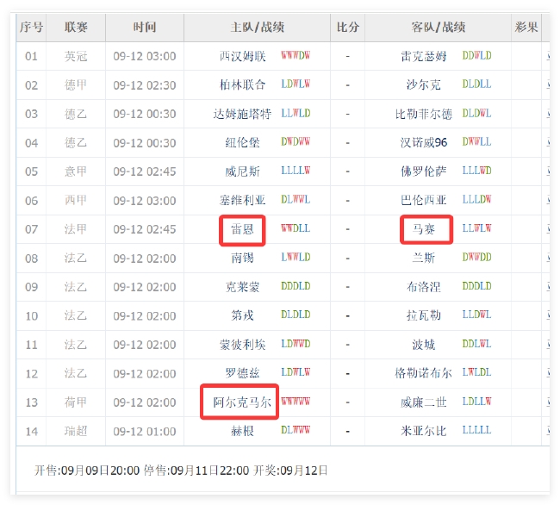The image size is (560, 505).
Task: Open home team 蒙彼利埃
Action: click(x=242, y=345)
